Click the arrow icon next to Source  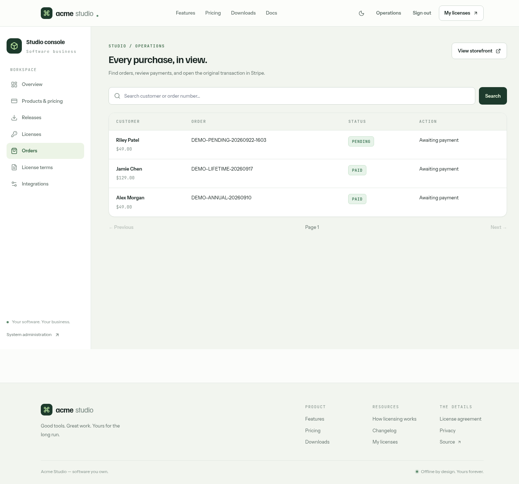459,442
